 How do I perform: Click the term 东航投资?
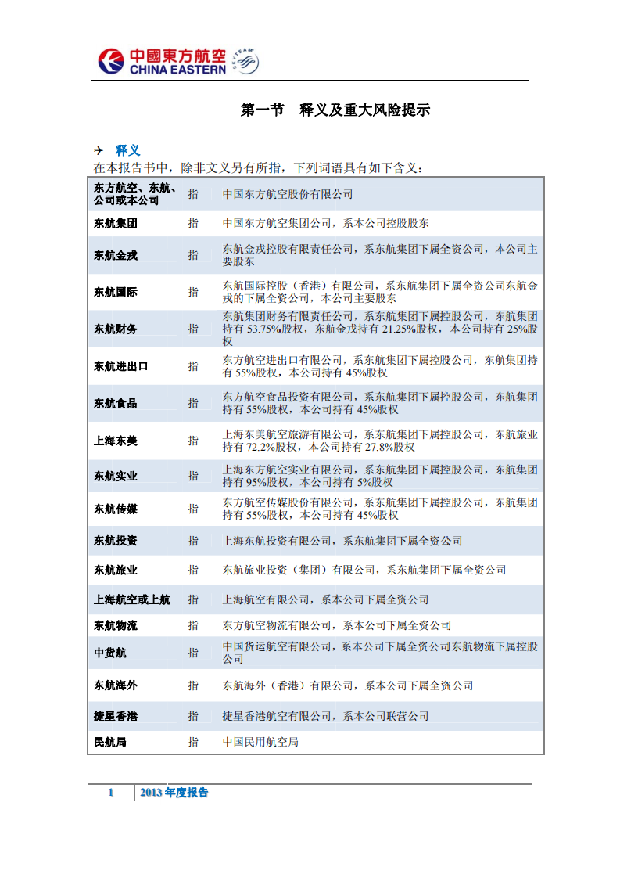pyautogui.click(x=115, y=541)
